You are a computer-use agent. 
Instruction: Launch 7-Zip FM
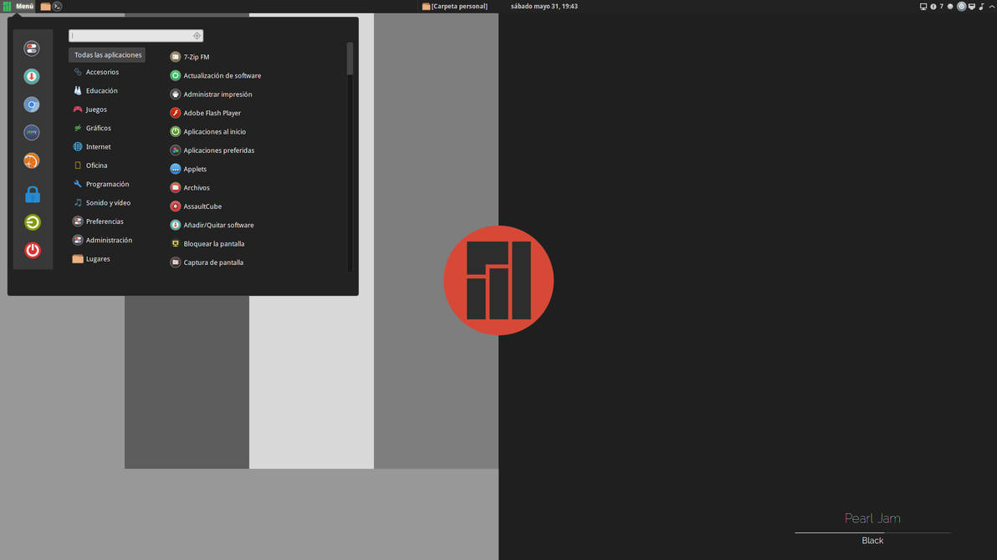[x=196, y=57]
